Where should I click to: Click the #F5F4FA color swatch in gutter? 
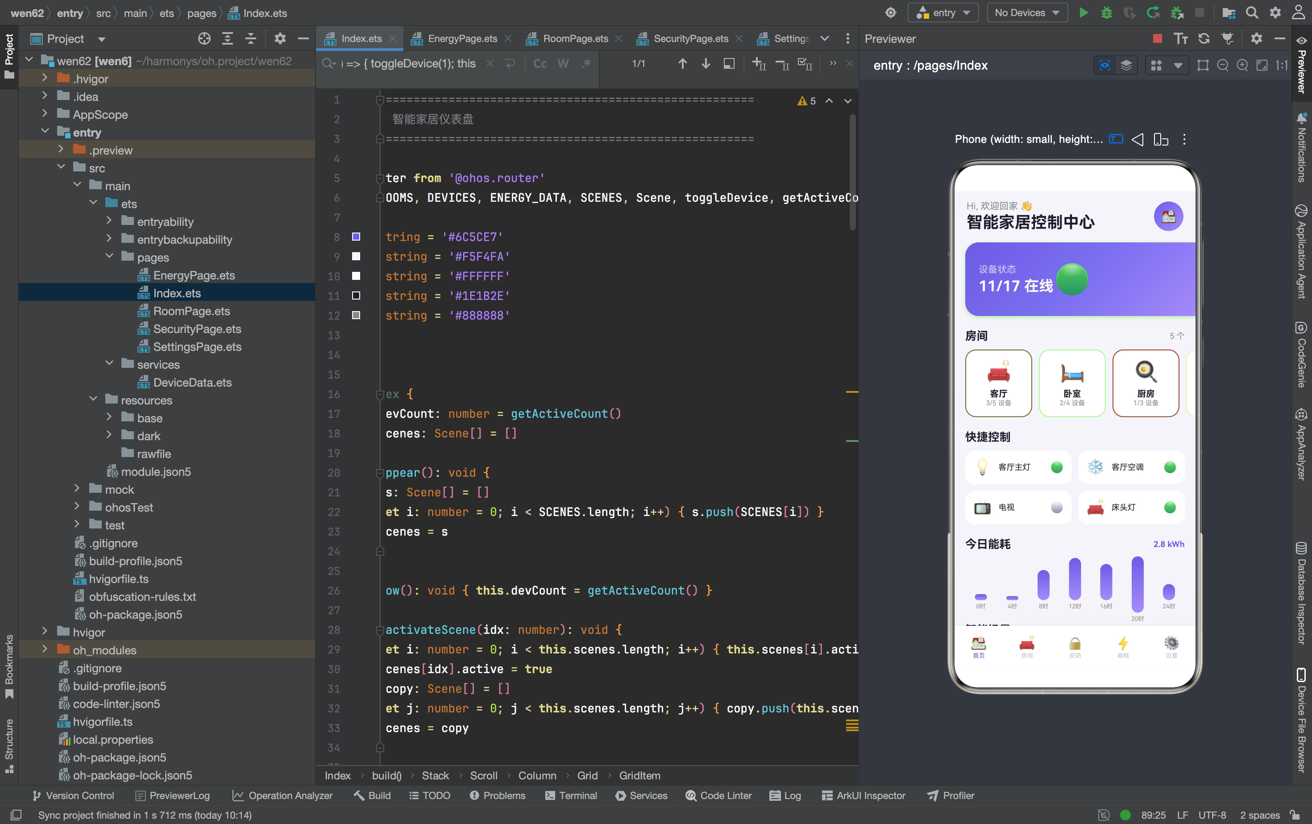(x=356, y=256)
